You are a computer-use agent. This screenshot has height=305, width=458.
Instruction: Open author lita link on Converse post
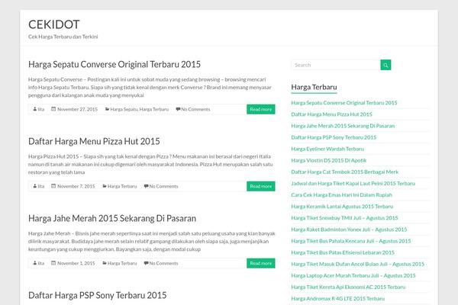pyautogui.click(x=41, y=109)
